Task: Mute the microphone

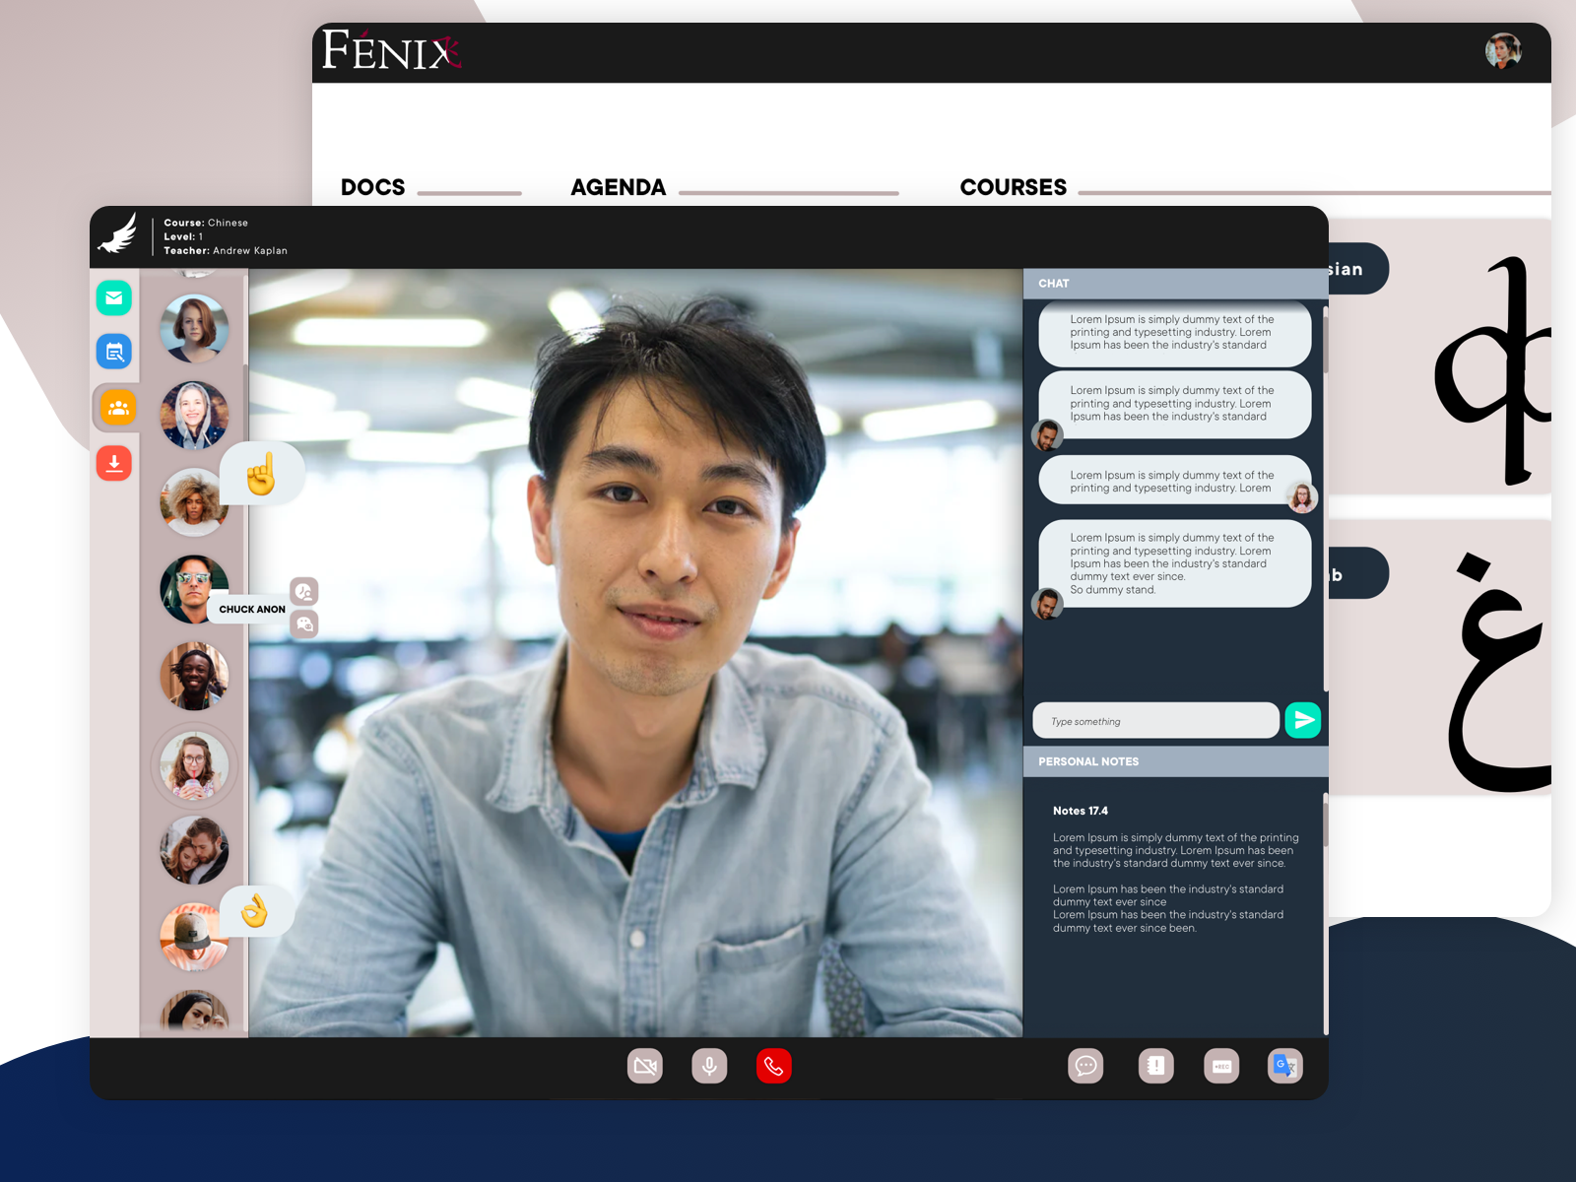Action: 709,1066
